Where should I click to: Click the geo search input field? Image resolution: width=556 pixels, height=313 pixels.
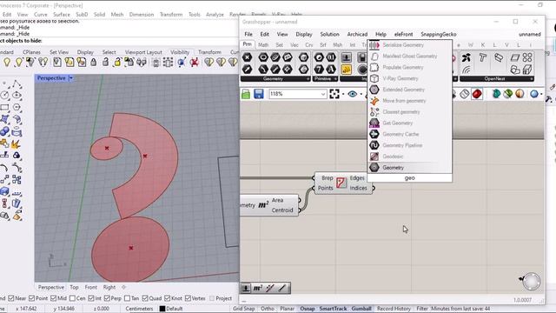tap(409, 178)
